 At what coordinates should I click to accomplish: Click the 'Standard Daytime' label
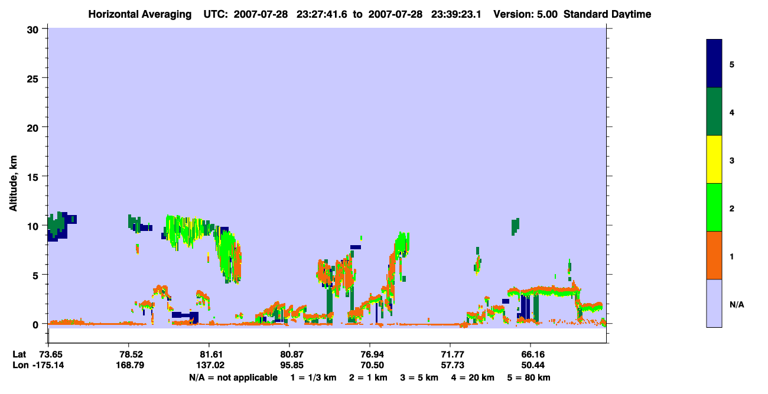pyautogui.click(x=607, y=14)
